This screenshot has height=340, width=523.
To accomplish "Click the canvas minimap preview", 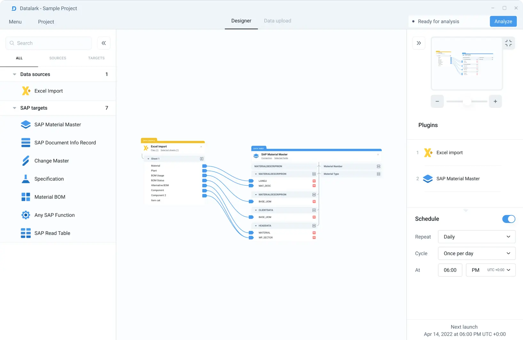I will coord(467,63).
